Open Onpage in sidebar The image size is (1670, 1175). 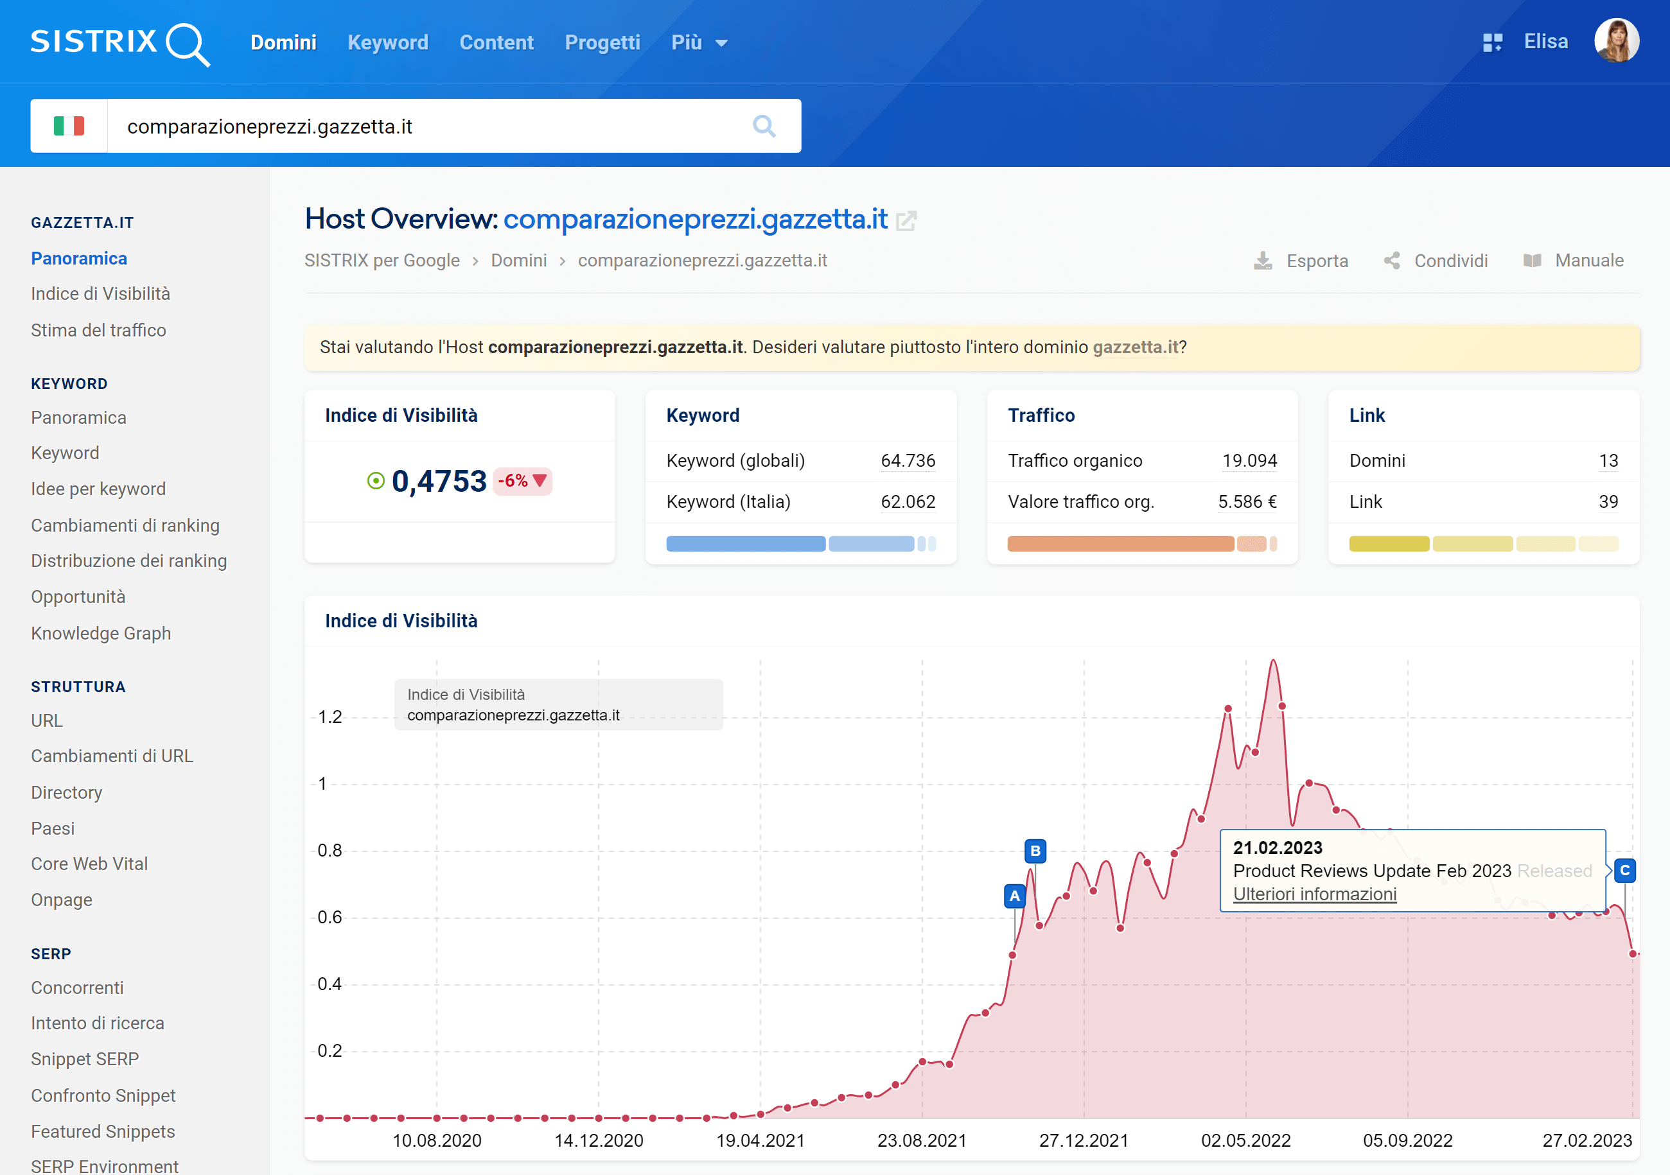pyautogui.click(x=61, y=900)
